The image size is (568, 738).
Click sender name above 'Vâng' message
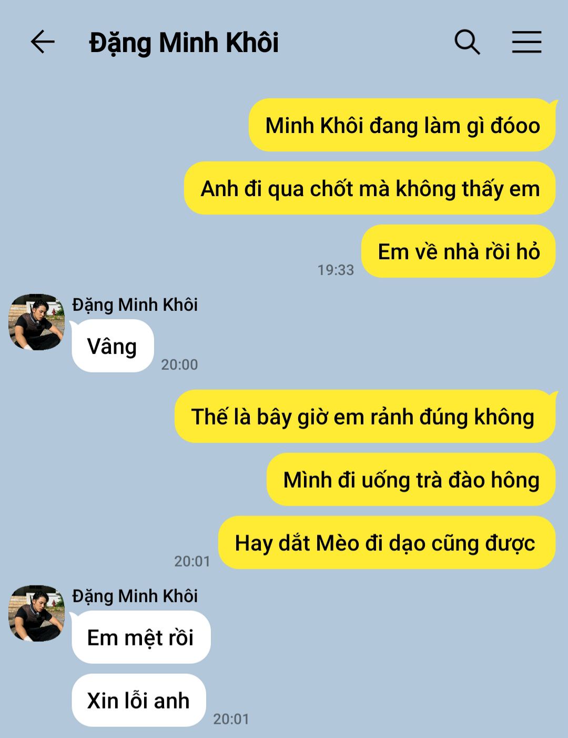point(135,305)
